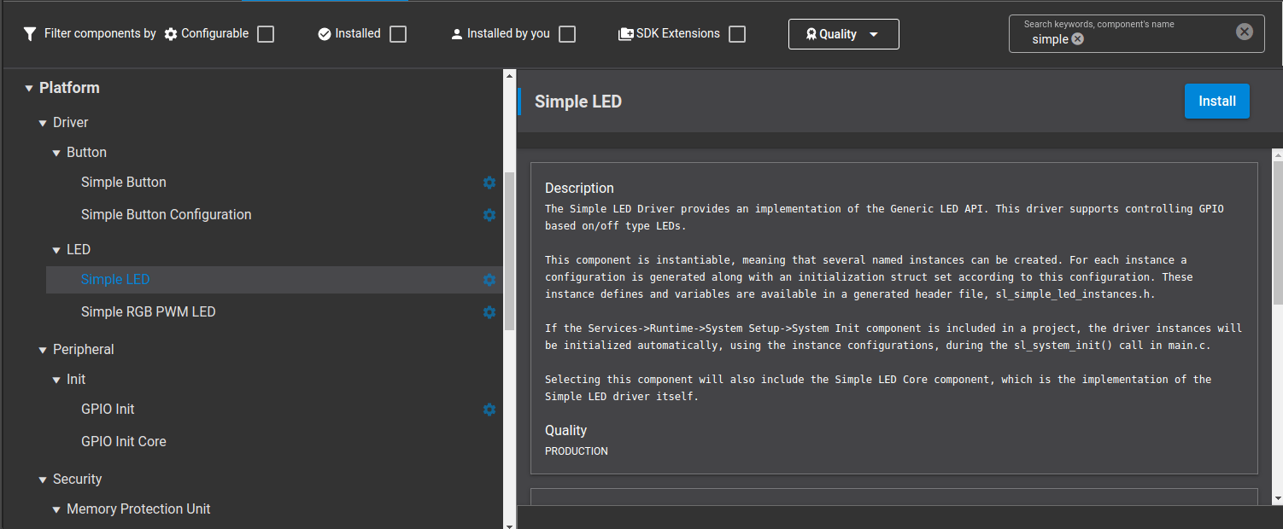Select Simple RGB PWM LED component
Screen dimensions: 1283x529
pos(149,312)
